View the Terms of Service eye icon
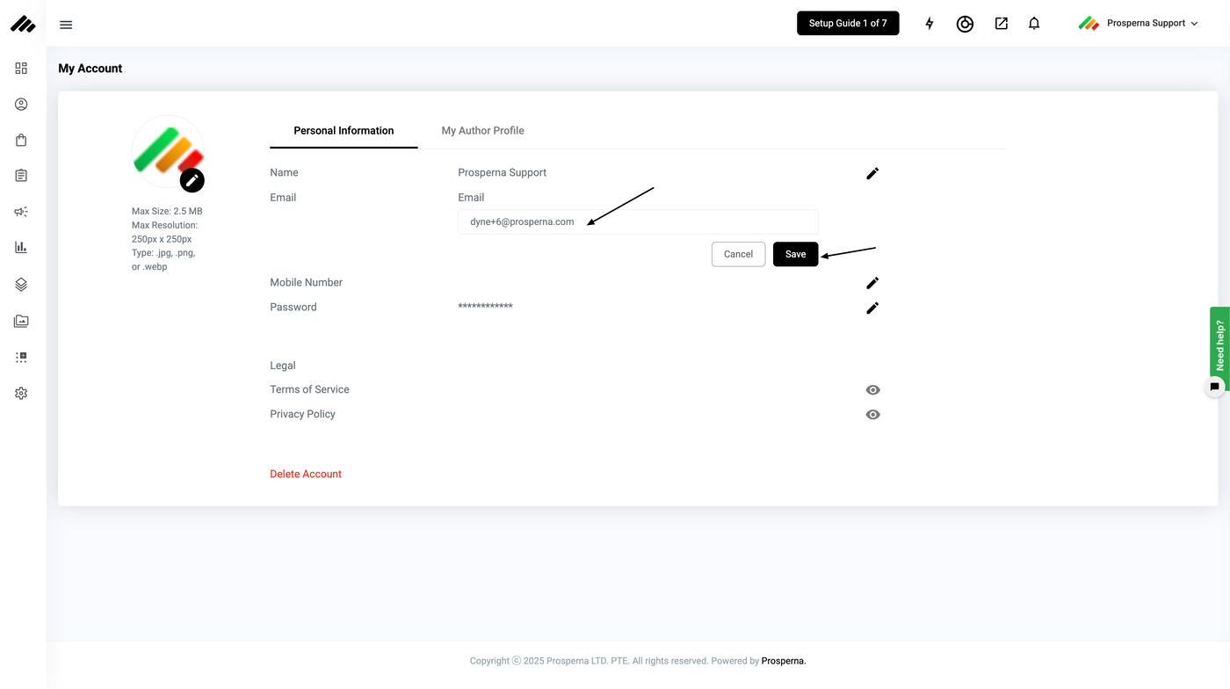1230x689 pixels. [872, 390]
